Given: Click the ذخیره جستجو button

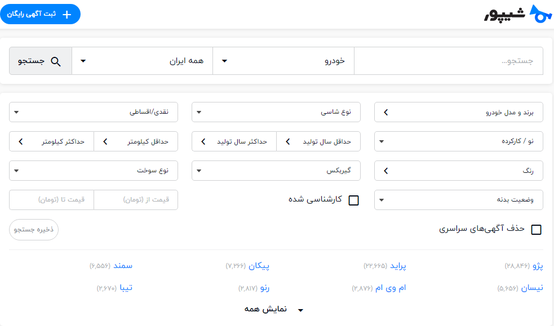Looking at the screenshot, I should tap(33, 229).
